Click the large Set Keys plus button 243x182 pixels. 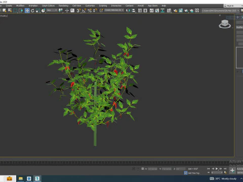click(x=232, y=170)
